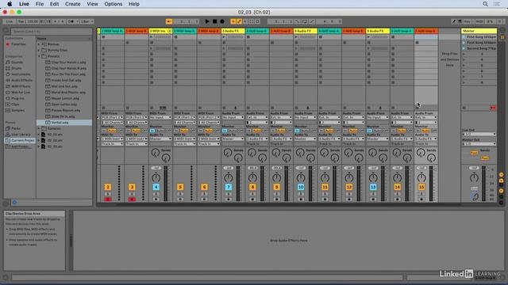
Task: Click the Arrangement Record button
Action: [222, 21]
